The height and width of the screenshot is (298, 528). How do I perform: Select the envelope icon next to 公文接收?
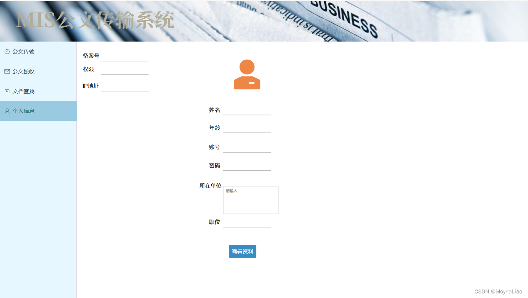6,71
